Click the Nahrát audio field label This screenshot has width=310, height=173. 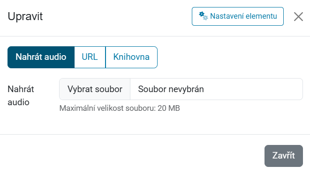[x=21, y=95]
